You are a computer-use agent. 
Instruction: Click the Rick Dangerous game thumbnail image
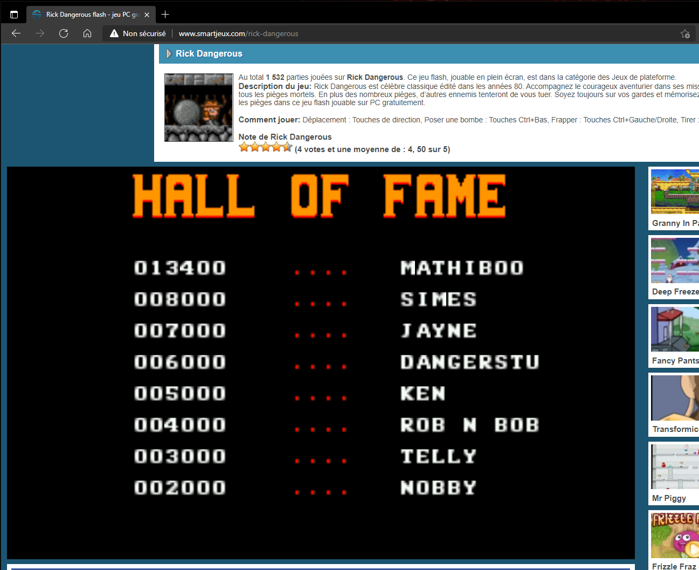pos(198,108)
